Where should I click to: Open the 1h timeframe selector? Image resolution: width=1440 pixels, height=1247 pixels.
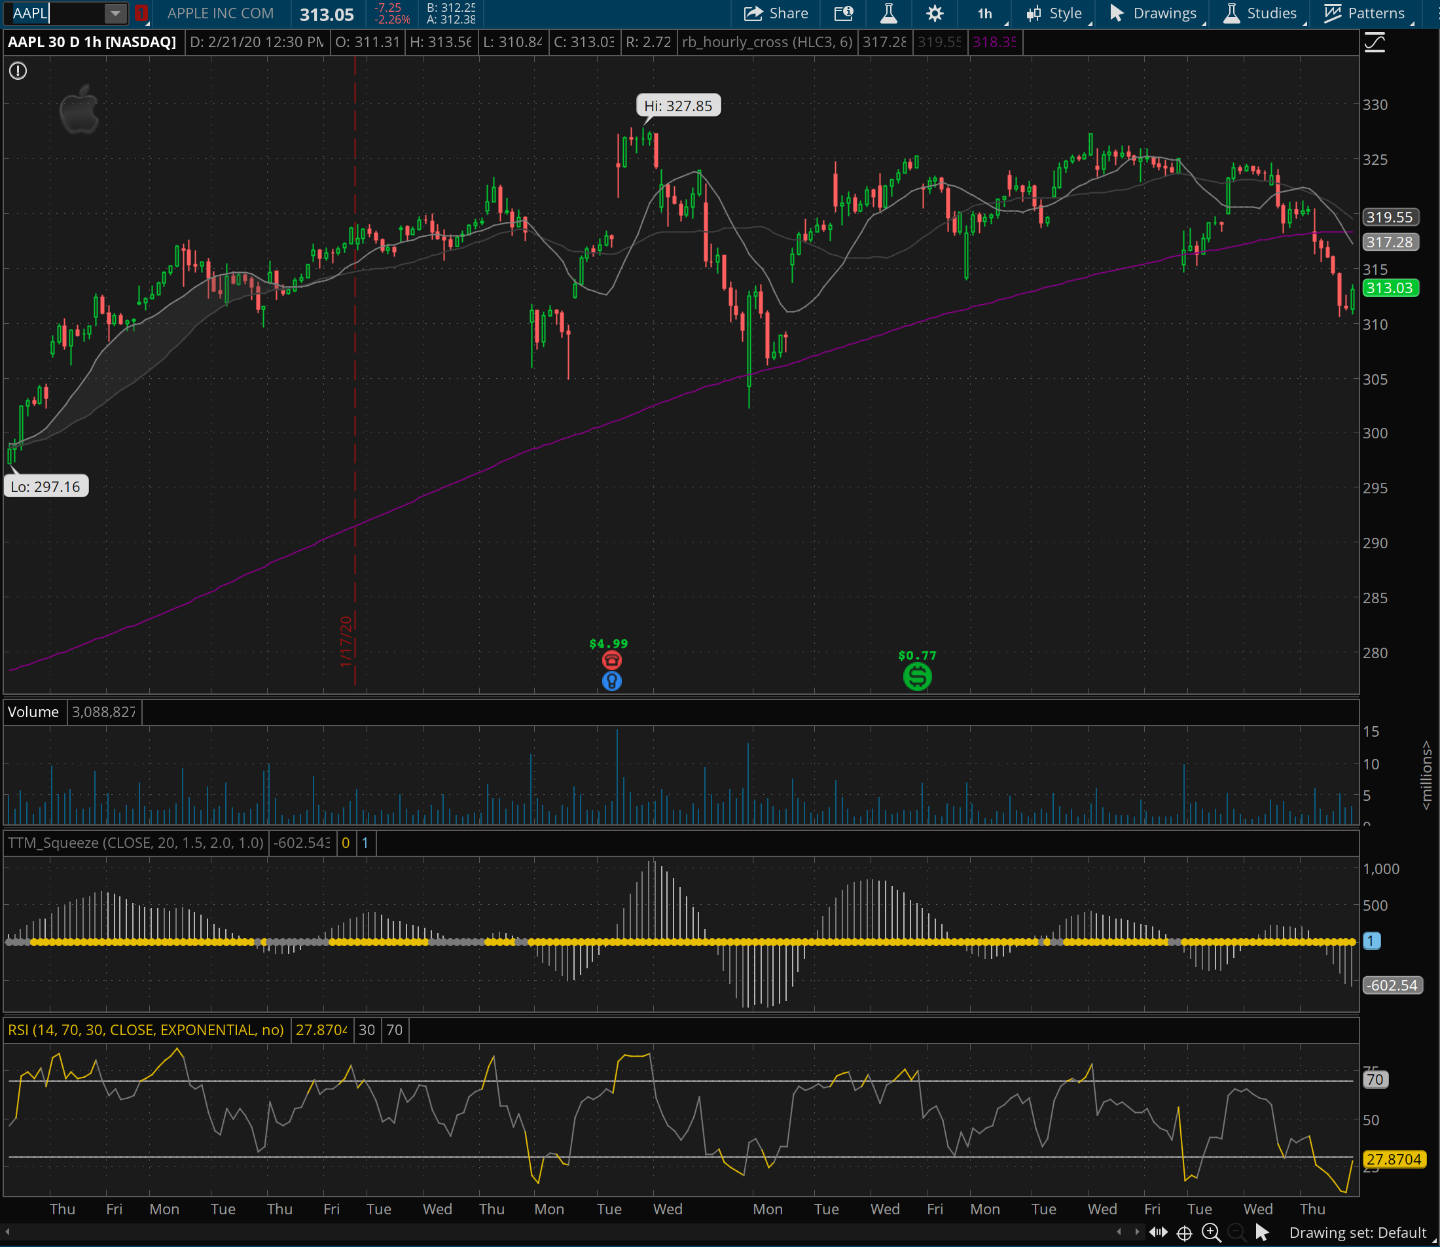click(x=986, y=13)
